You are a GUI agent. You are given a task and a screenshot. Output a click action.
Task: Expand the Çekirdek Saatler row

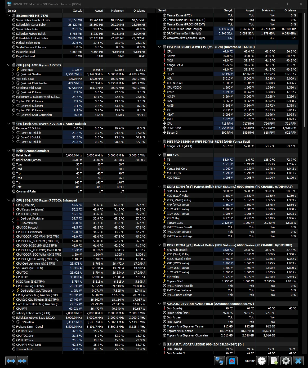[13, 74]
